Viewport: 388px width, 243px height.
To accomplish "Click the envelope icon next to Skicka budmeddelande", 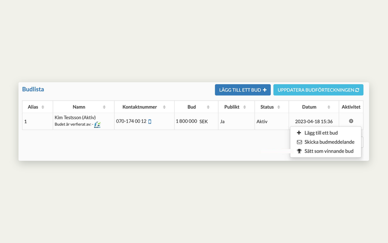I will pos(300,142).
